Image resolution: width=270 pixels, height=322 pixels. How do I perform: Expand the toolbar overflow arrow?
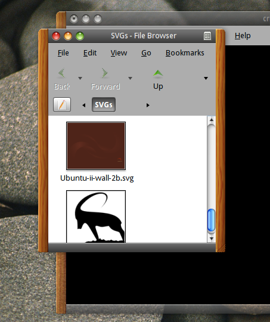[206, 78]
